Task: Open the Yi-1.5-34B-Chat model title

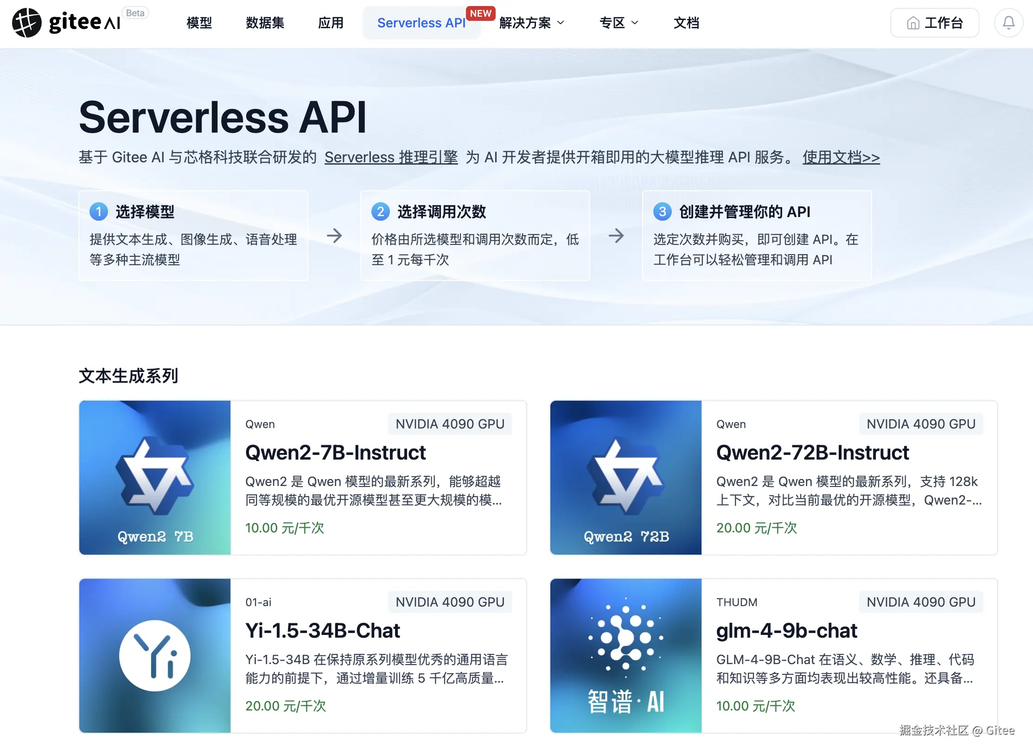Action: click(x=323, y=630)
